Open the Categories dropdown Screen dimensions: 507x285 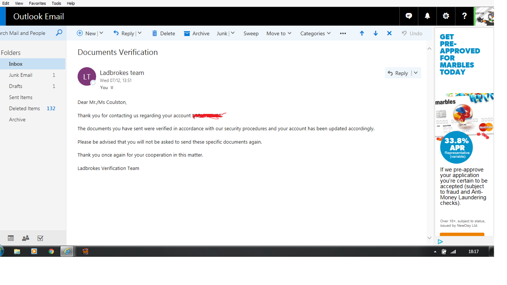315,33
